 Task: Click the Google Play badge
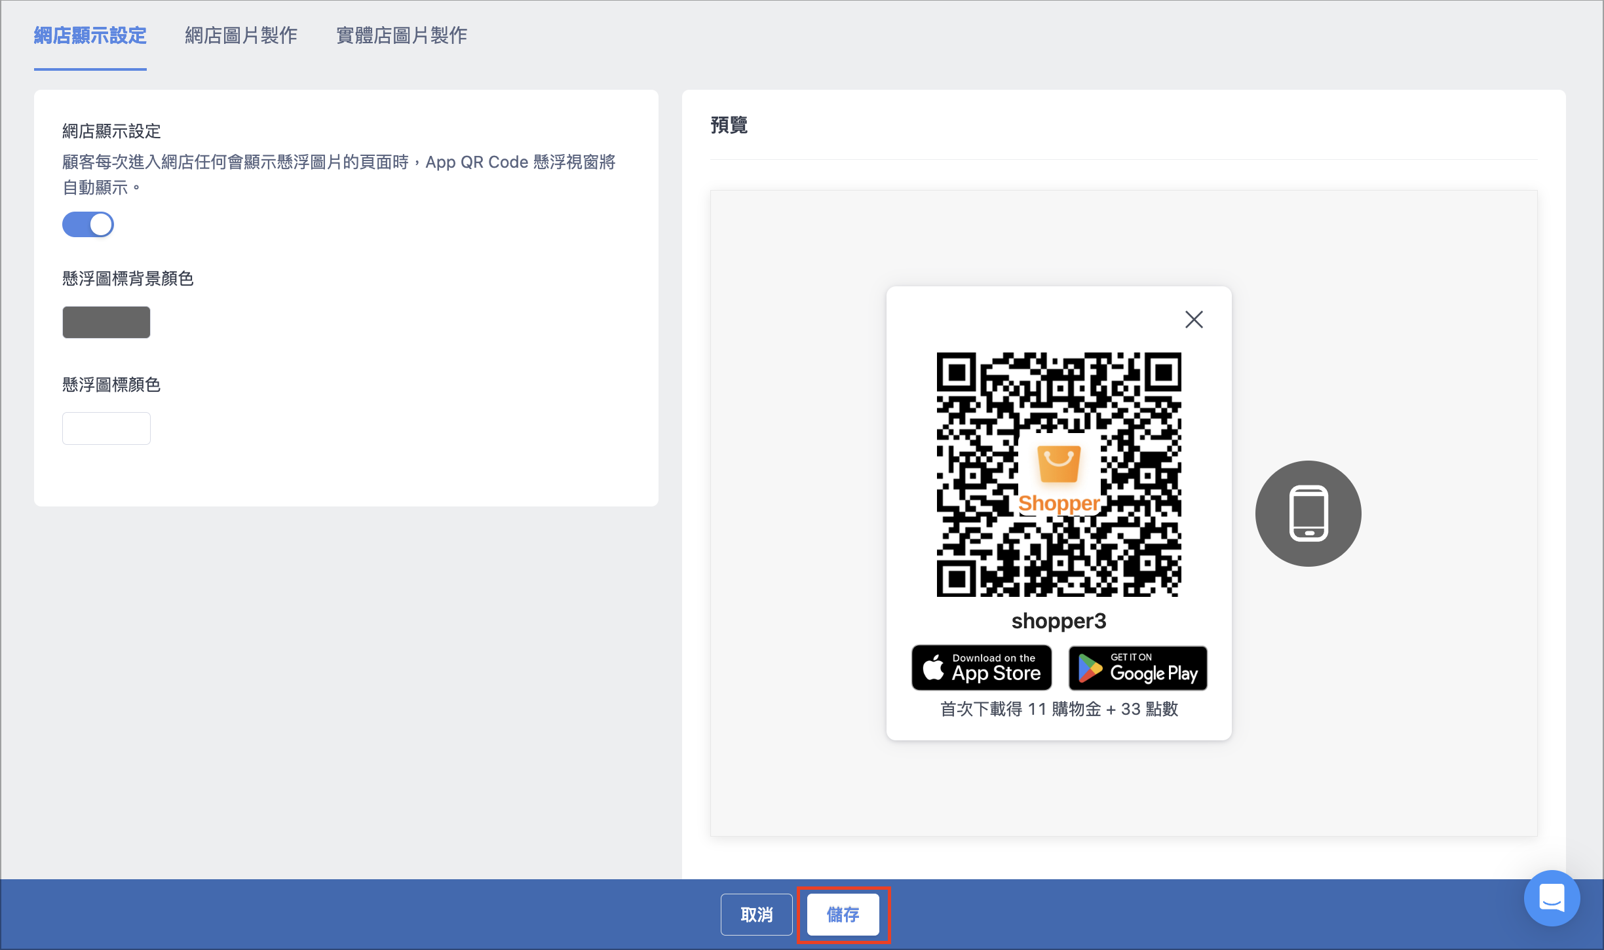click(1138, 668)
